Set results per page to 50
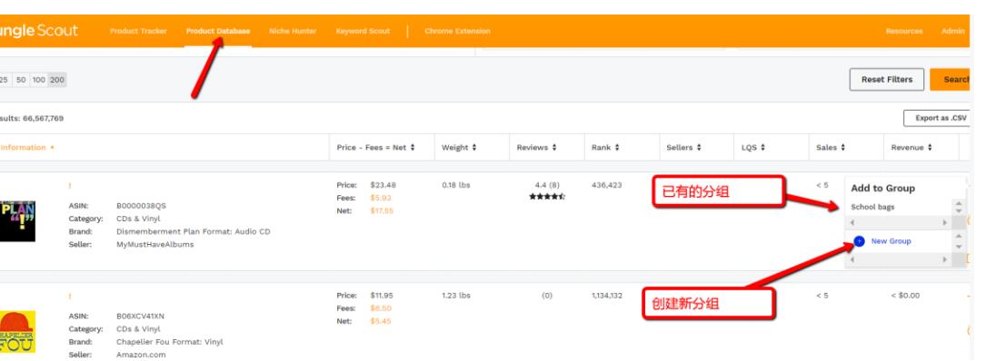This screenshot has width=986, height=361. [21, 80]
